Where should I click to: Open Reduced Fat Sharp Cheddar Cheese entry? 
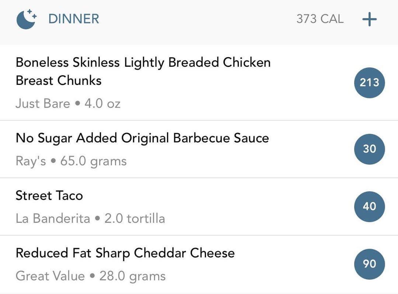199,264
